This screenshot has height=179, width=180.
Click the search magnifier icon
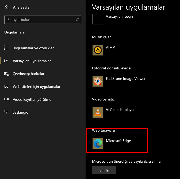pyautogui.click(x=77, y=20)
